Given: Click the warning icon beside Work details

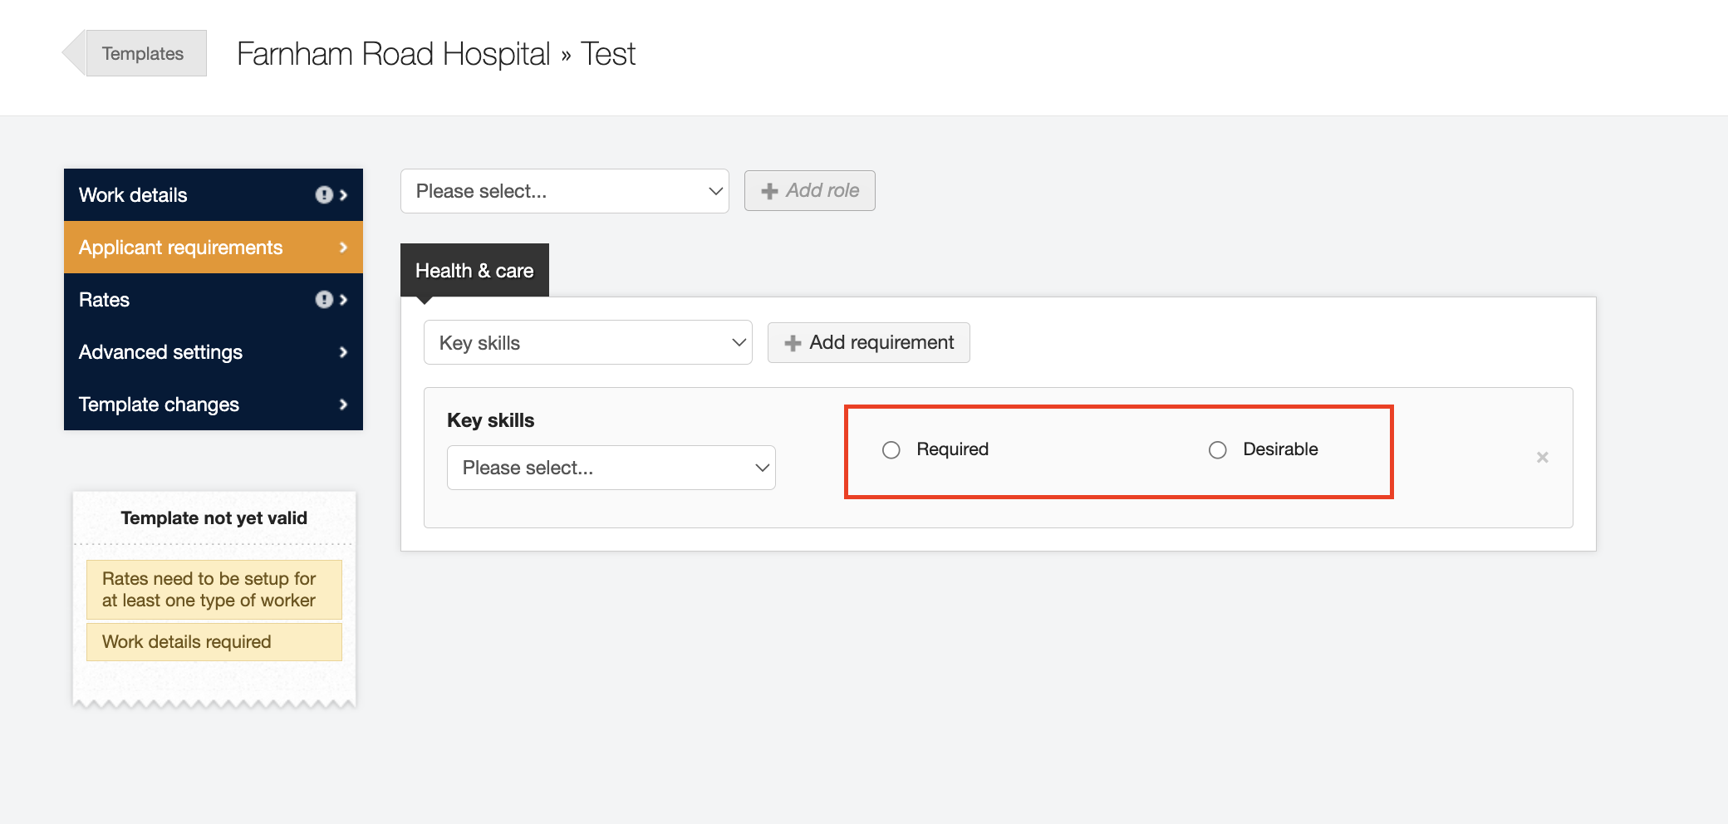Looking at the screenshot, I should [323, 195].
